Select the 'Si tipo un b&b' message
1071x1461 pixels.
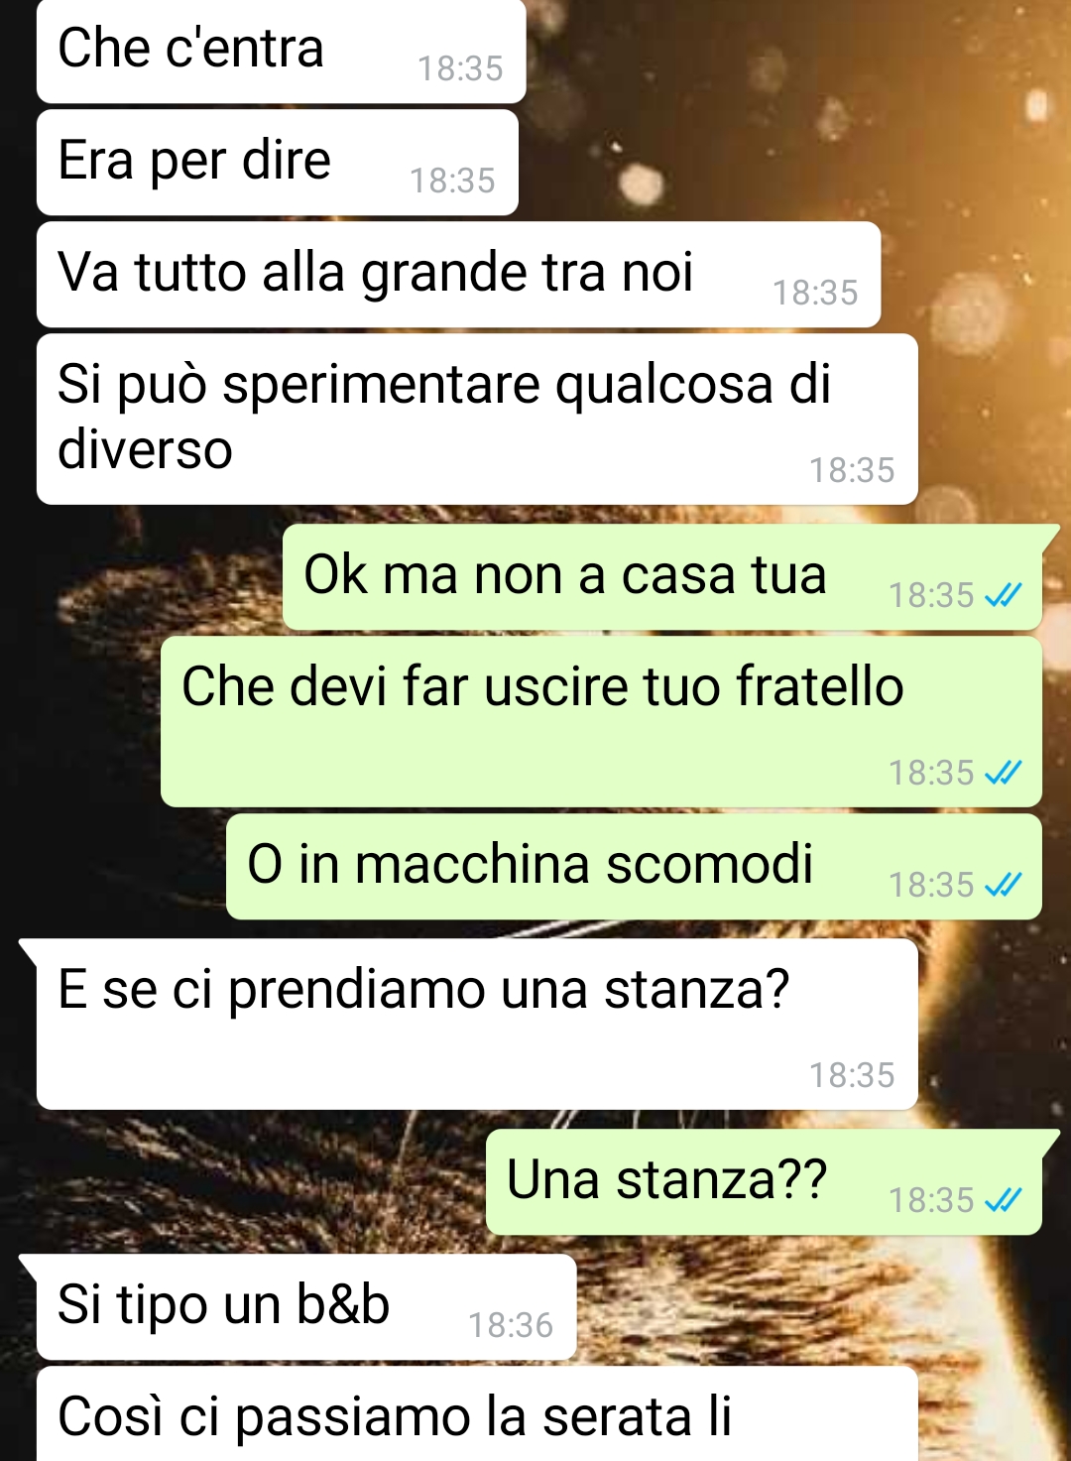306,1307
